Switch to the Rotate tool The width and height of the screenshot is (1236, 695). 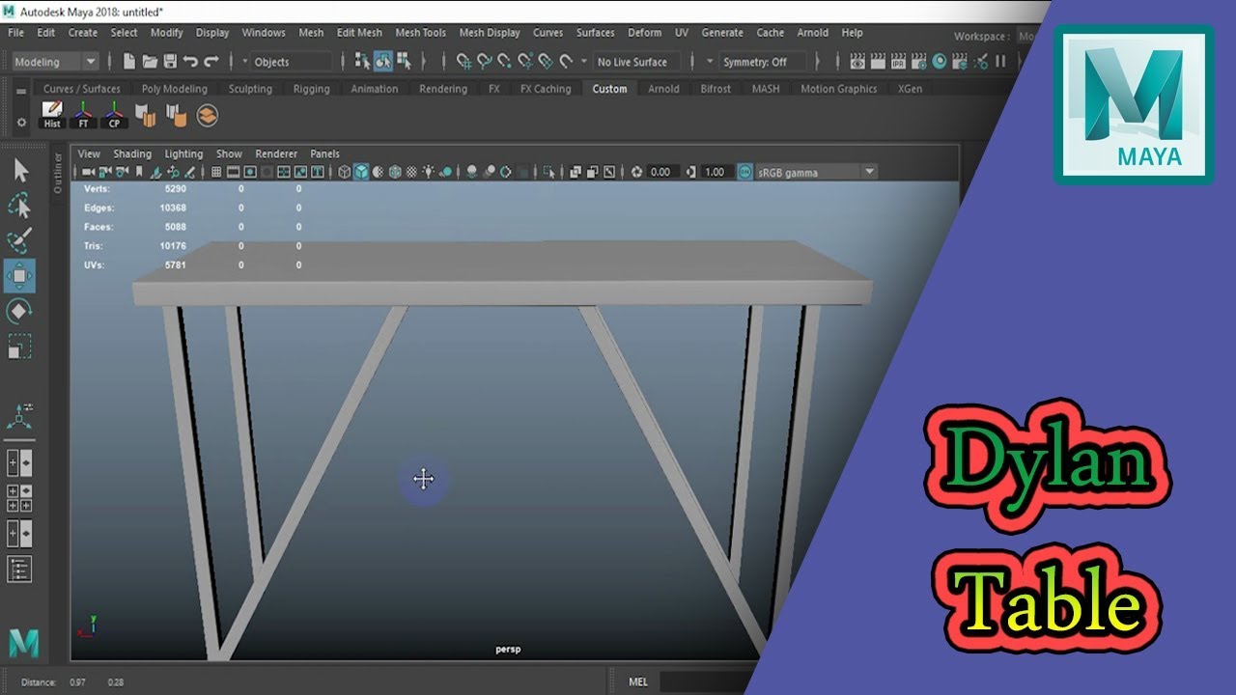click(19, 311)
